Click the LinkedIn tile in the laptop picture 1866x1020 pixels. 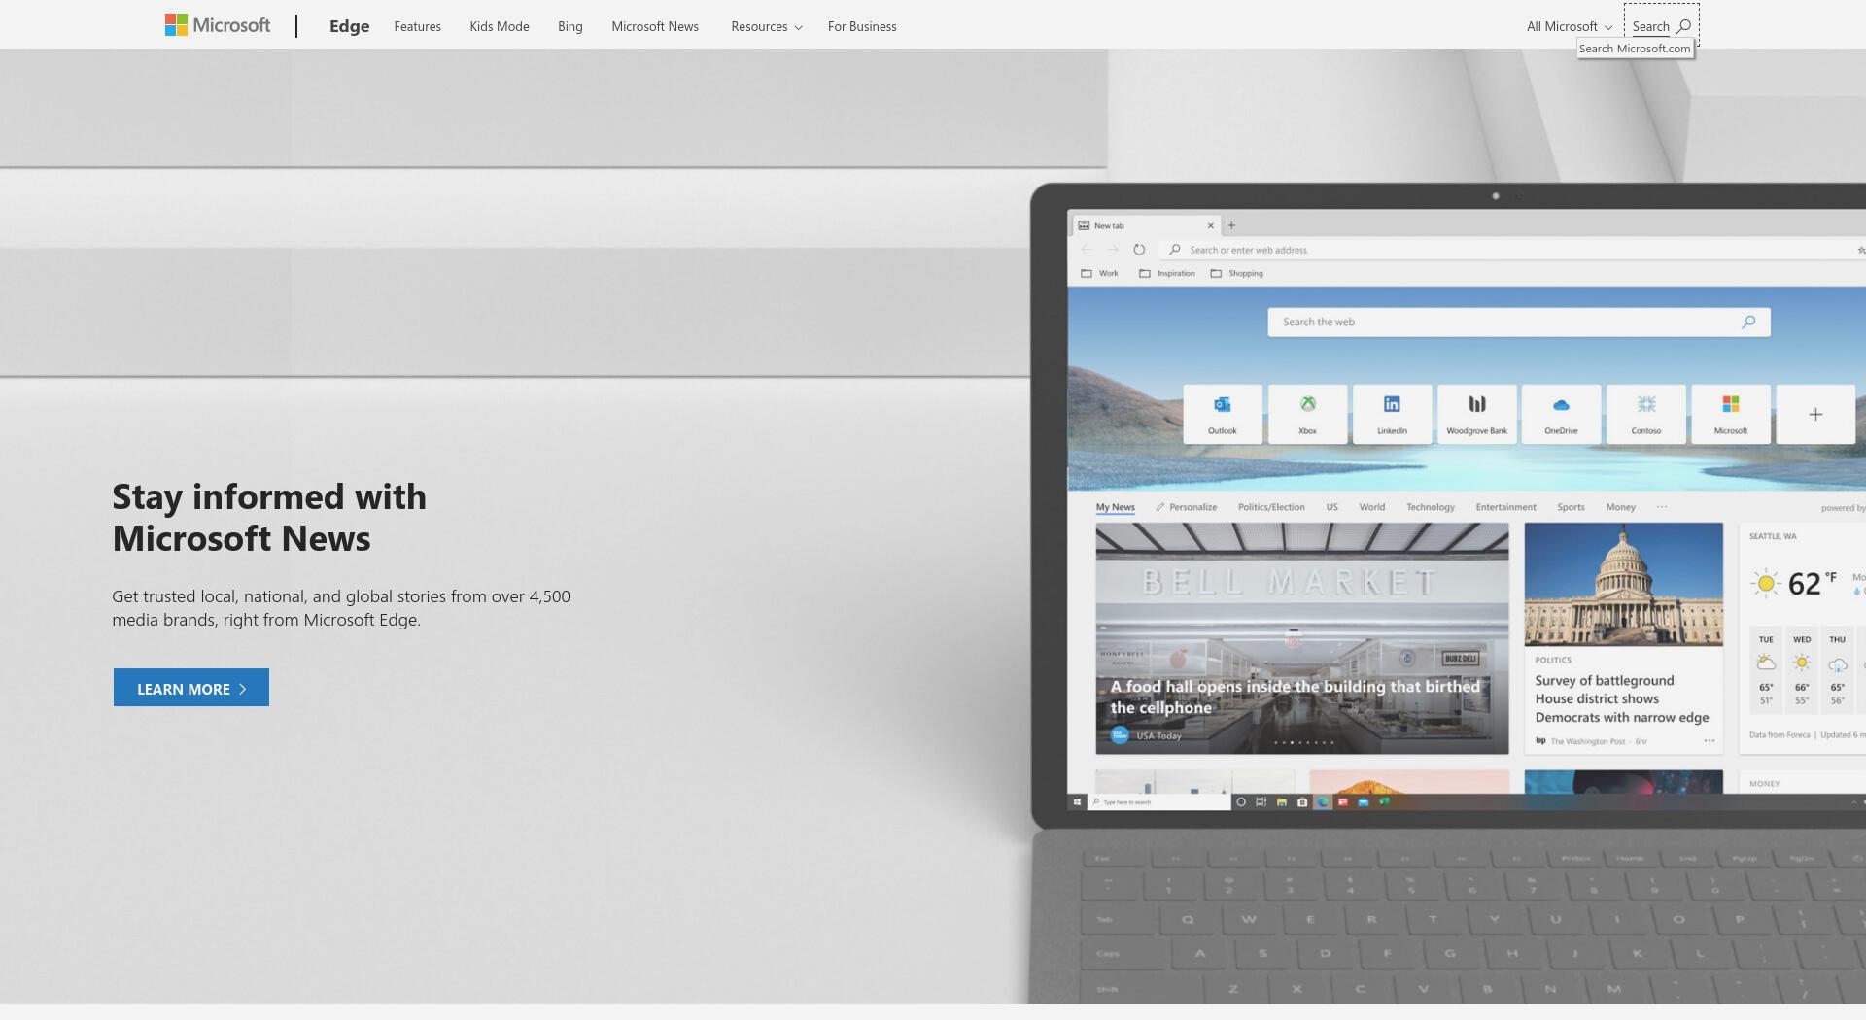[x=1392, y=414]
